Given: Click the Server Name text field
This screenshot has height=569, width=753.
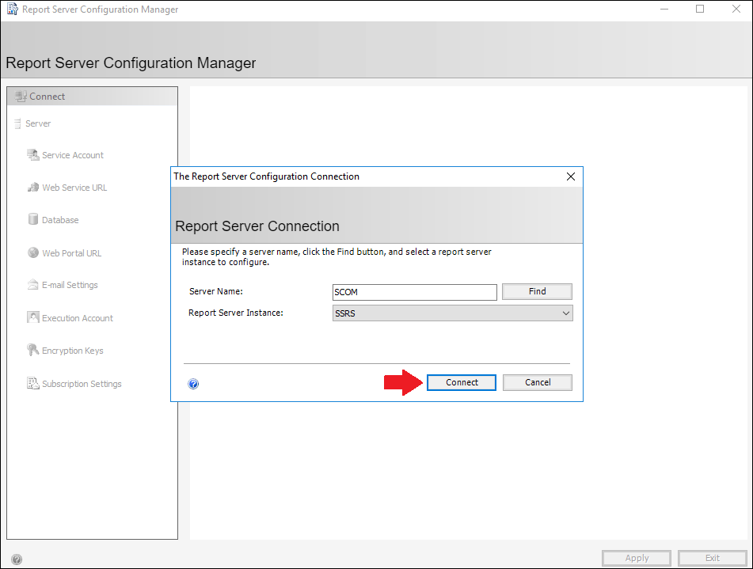Looking at the screenshot, I should point(414,292).
